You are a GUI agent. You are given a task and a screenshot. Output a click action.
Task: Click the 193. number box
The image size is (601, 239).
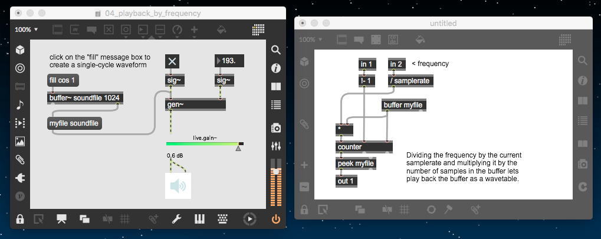[x=229, y=61]
